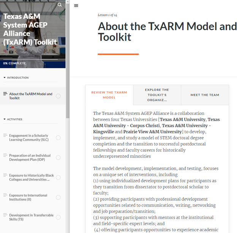Click the course progress bar above 0% Complete
This screenshot has width=237, height=233.
pyautogui.click(x=30, y=59)
